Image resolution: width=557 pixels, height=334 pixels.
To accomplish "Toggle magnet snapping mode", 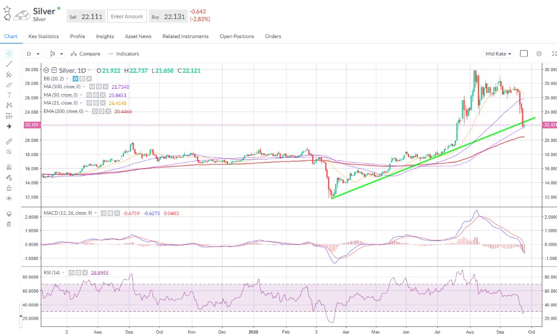I will (9, 167).
